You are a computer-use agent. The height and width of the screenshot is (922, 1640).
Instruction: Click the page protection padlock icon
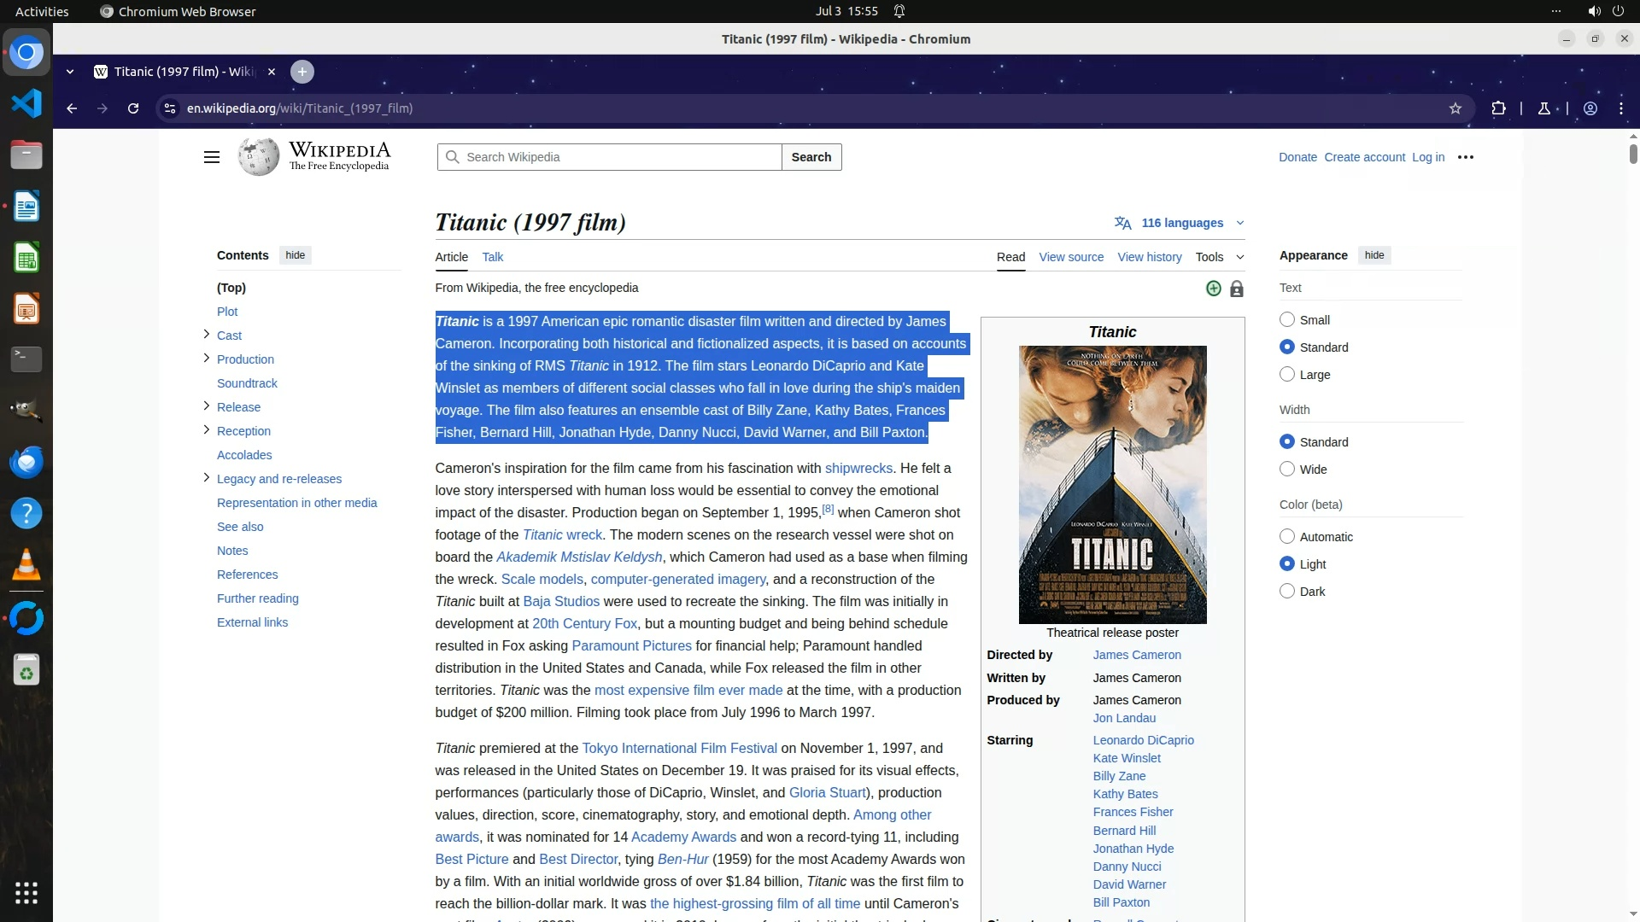(x=1236, y=289)
